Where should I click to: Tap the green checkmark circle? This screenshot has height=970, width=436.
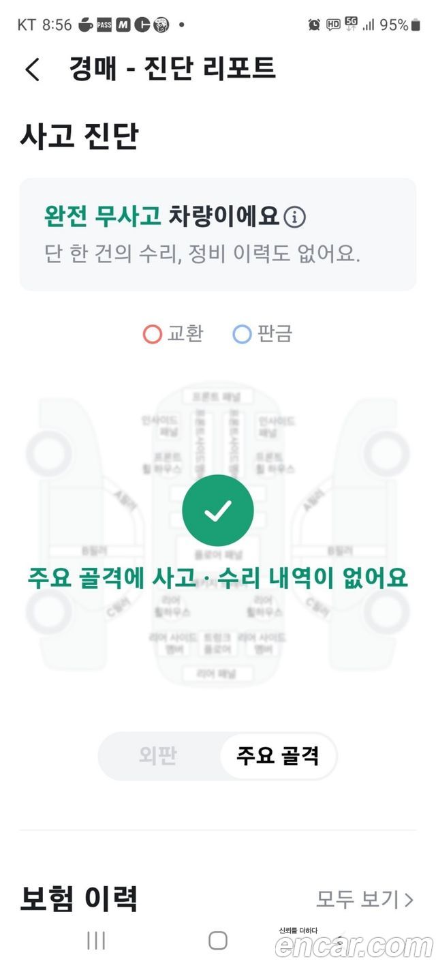(218, 511)
